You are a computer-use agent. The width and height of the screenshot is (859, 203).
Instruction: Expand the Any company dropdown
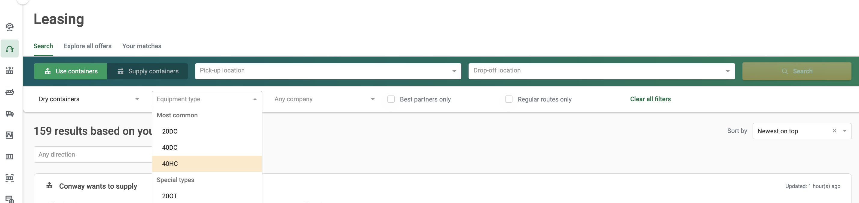point(324,99)
